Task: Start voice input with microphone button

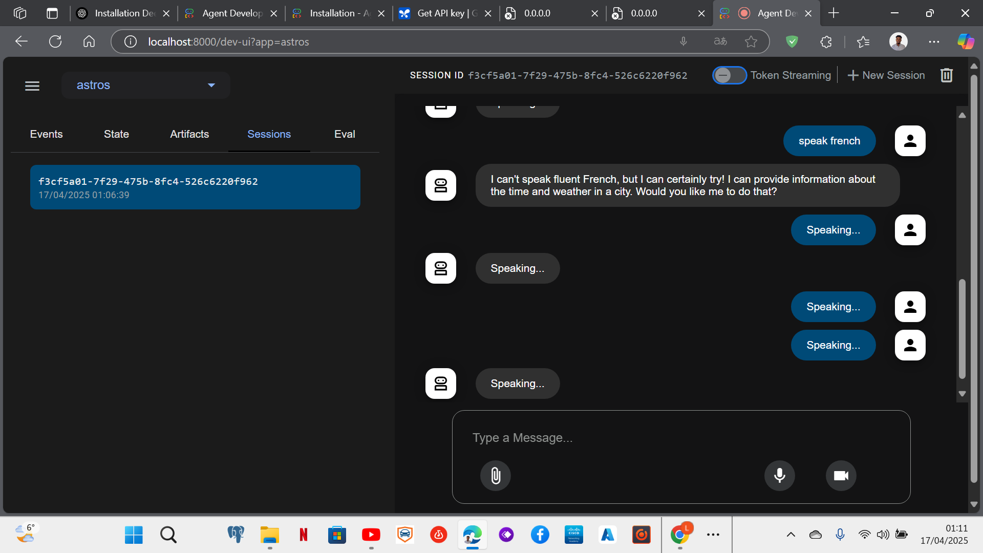Action: point(779,476)
